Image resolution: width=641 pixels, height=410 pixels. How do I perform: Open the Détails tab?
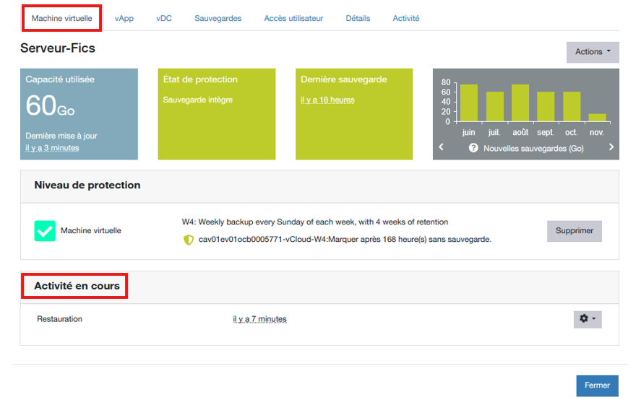358,19
